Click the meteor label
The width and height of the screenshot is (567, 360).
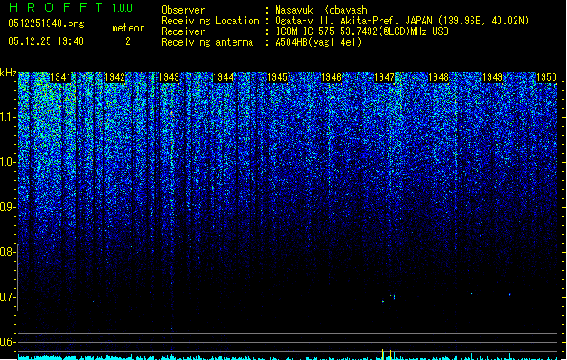pyautogui.click(x=128, y=28)
